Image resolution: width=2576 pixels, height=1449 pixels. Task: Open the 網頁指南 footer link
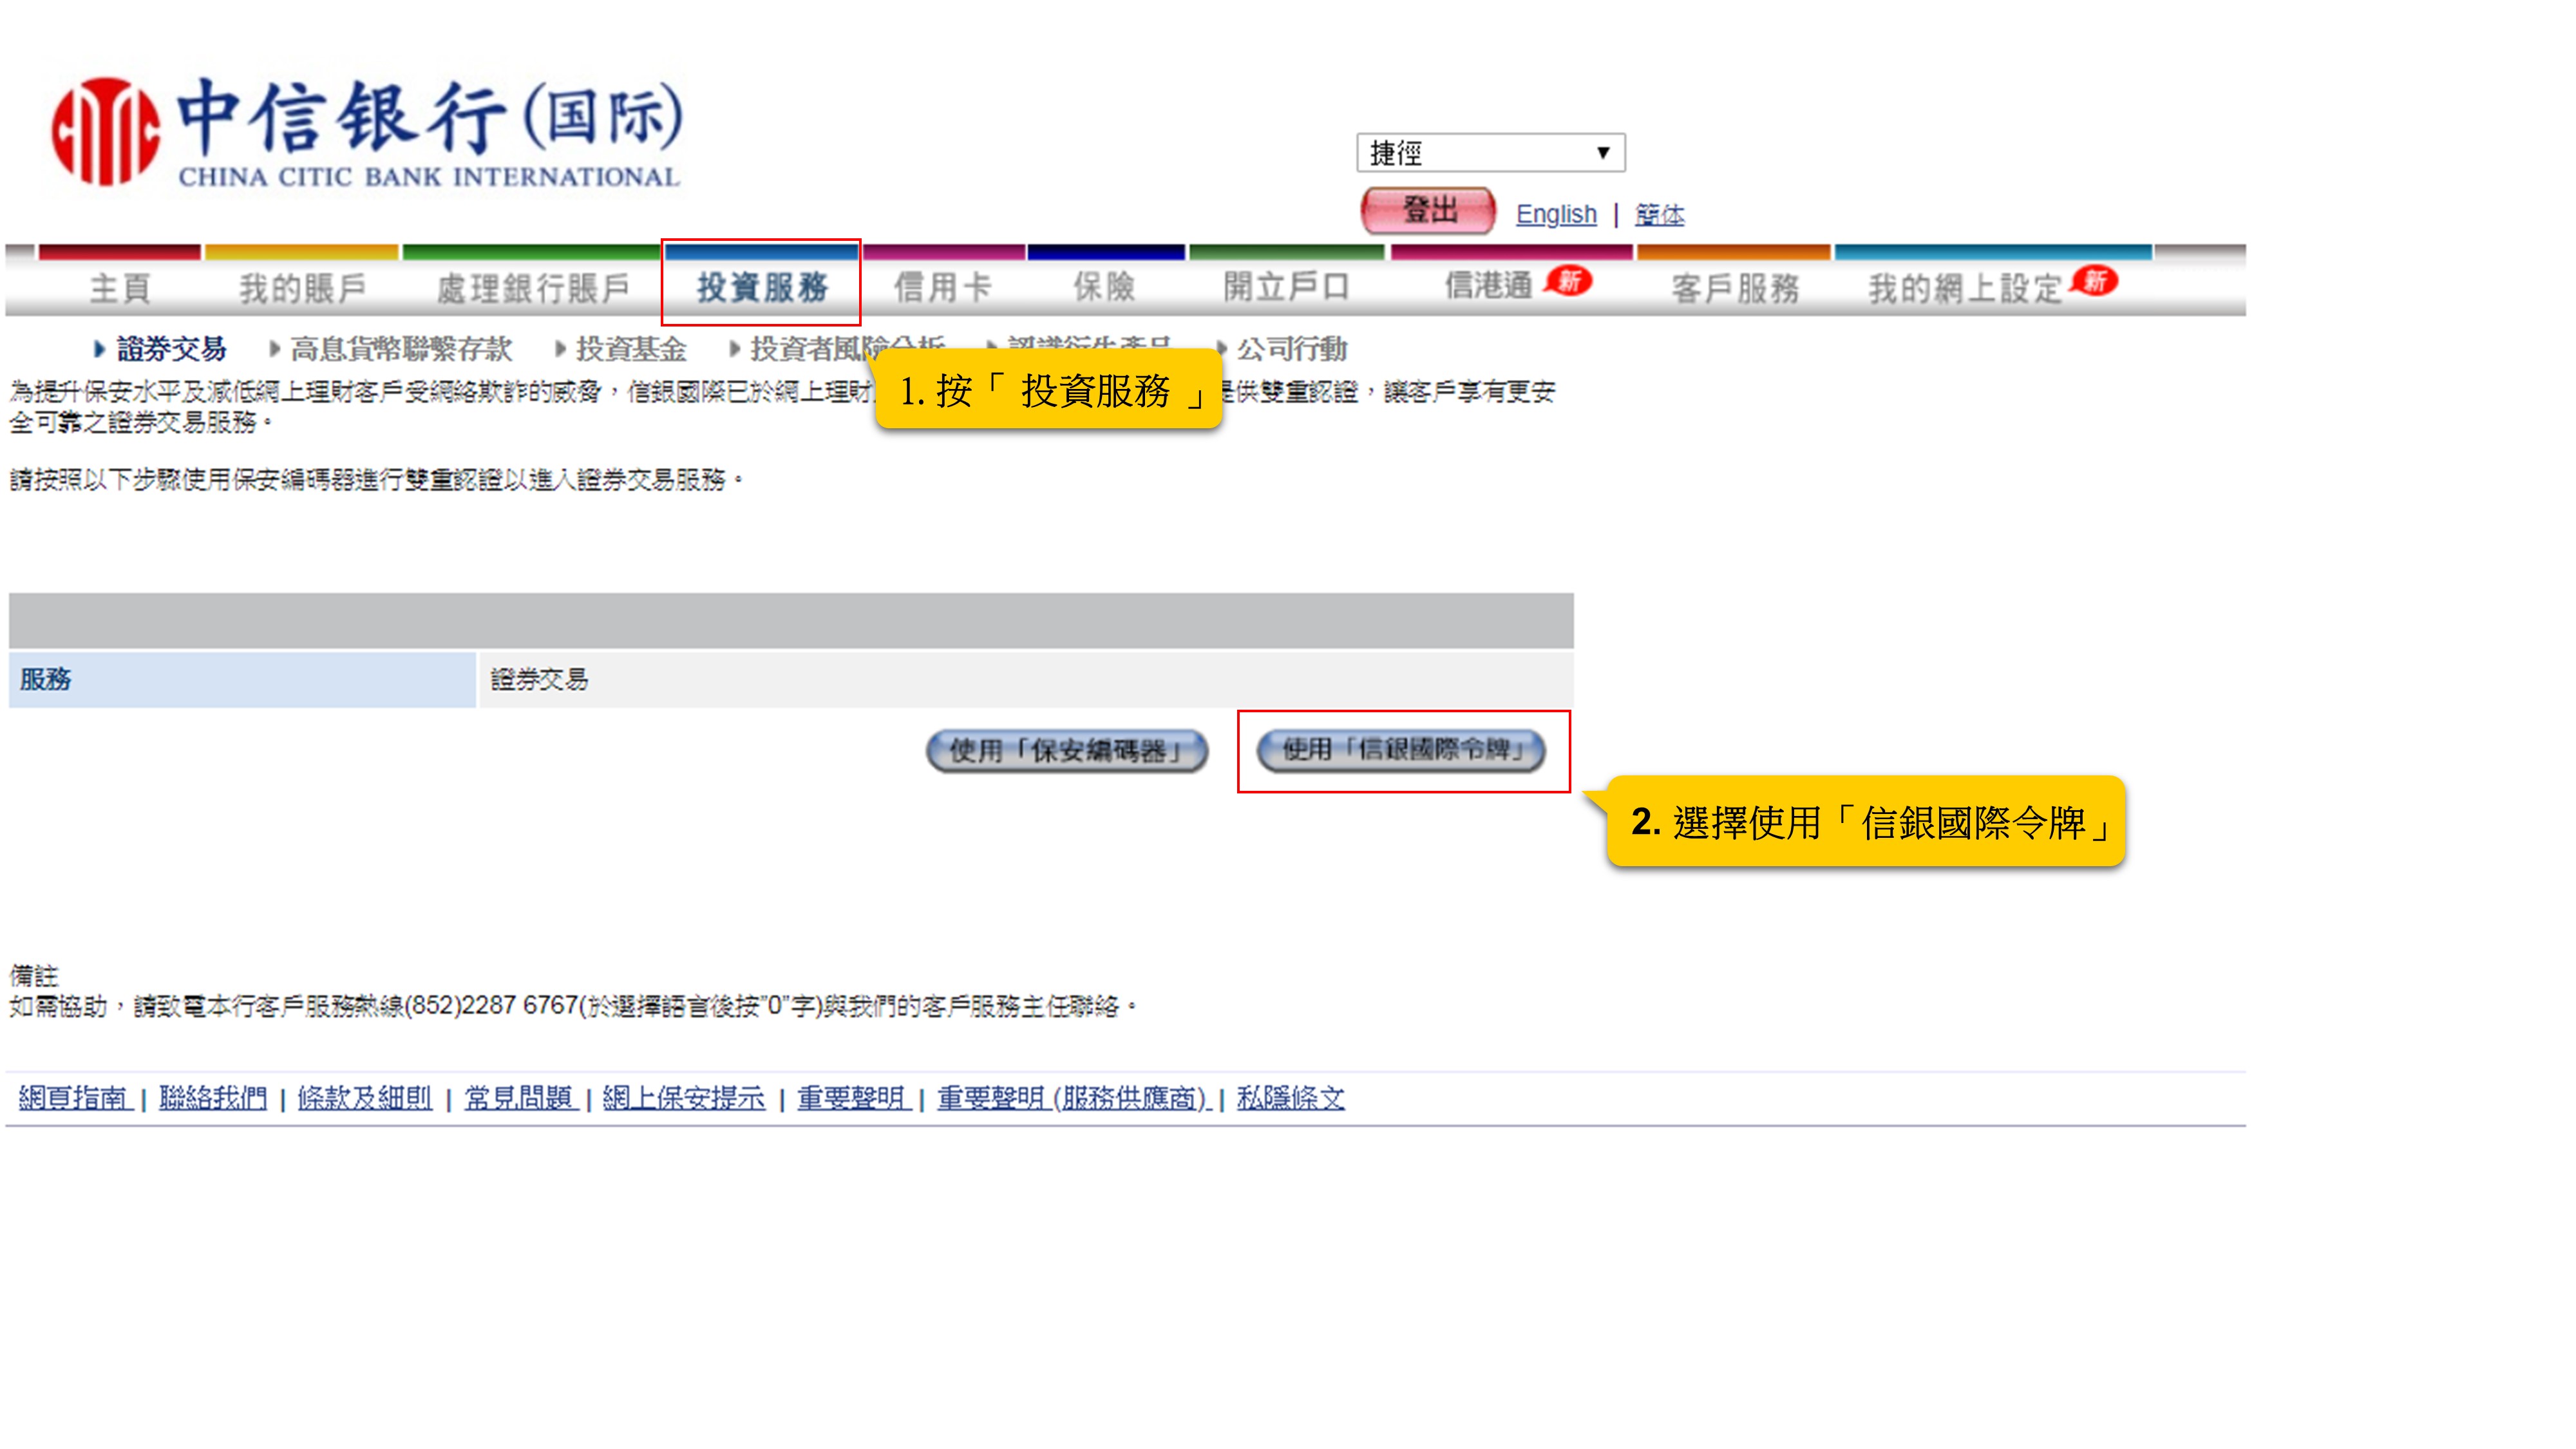click(x=75, y=1098)
